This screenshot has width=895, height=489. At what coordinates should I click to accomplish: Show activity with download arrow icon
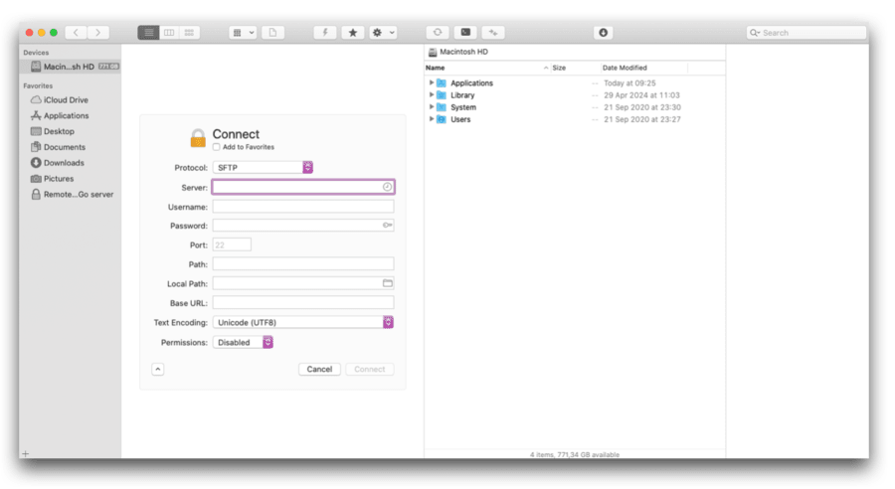[x=603, y=33]
